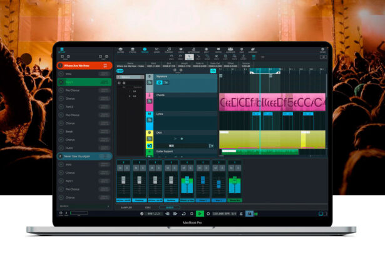
Task: Click the Copy tool
Action: pyautogui.click(x=225, y=57)
